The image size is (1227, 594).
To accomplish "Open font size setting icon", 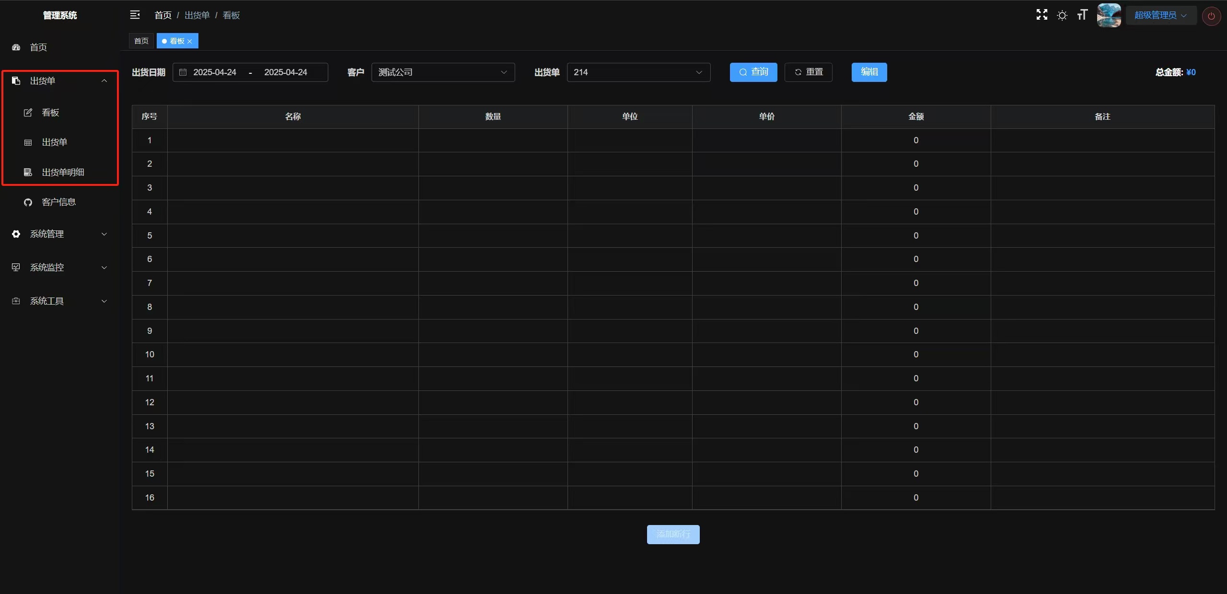I will (x=1082, y=15).
